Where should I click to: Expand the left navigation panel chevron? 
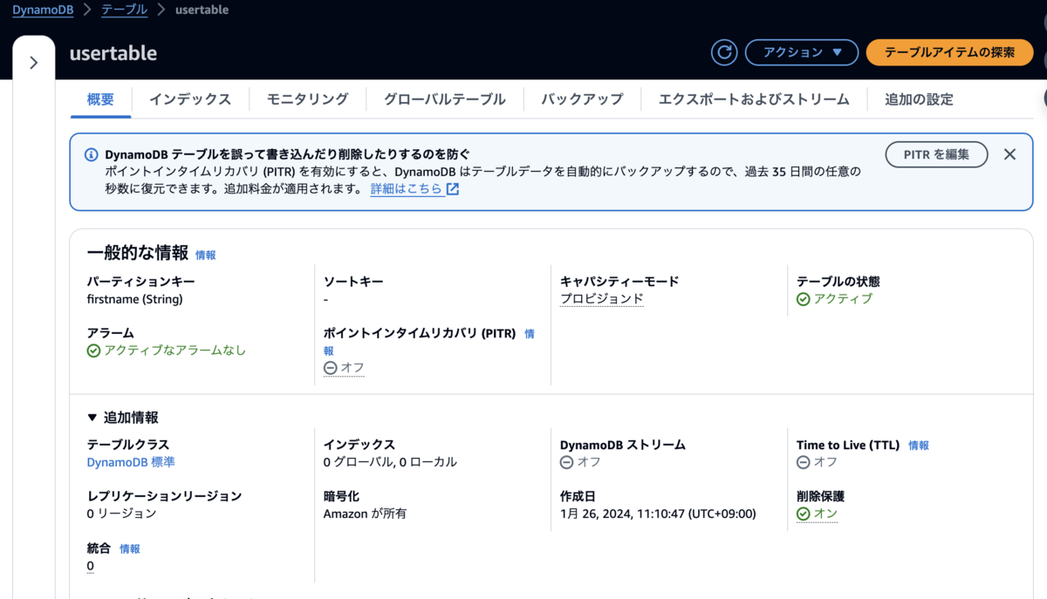tap(34, 63)
